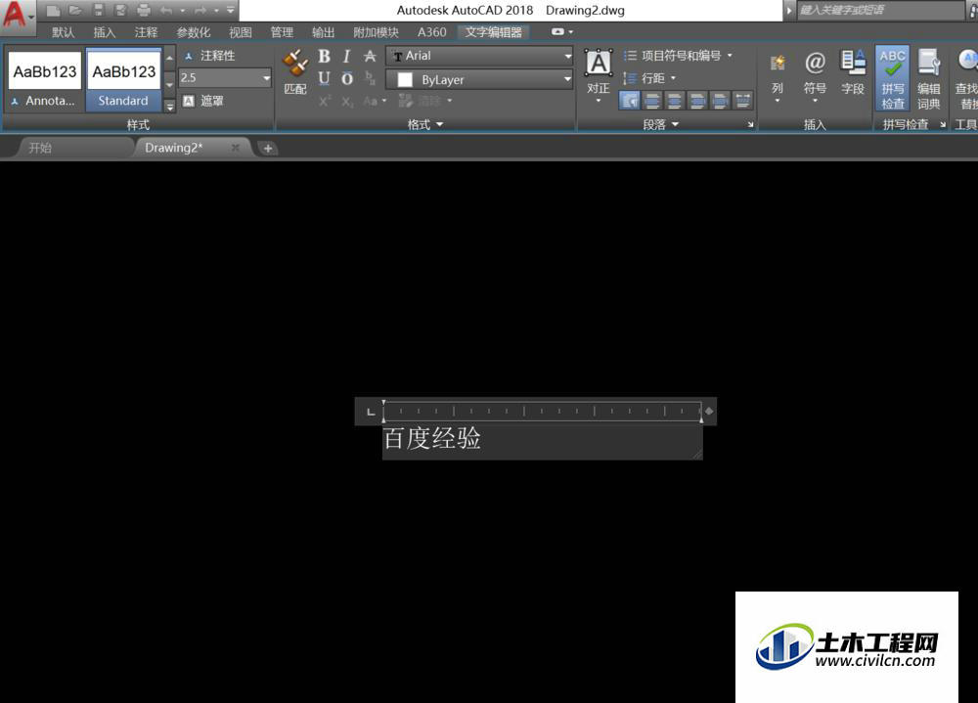Open the 行距 line spacing dropdown
978x703 pixels.
(x=649, y=78)
